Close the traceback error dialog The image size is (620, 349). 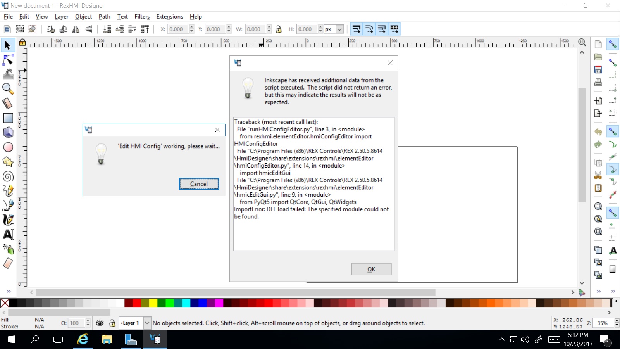click(x=390, y=63)
